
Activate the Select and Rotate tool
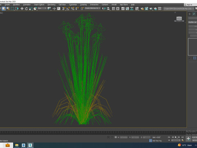[26, 9]
